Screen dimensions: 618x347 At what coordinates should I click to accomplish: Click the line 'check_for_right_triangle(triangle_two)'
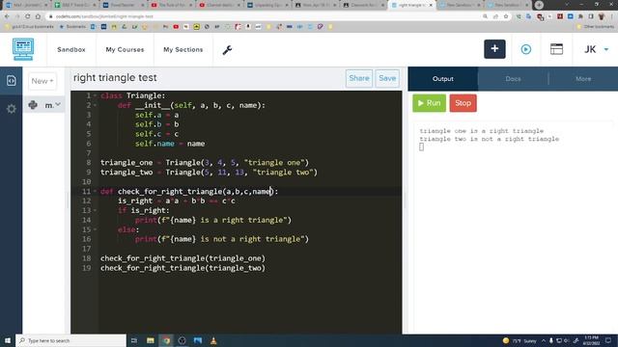coord(183,268)
